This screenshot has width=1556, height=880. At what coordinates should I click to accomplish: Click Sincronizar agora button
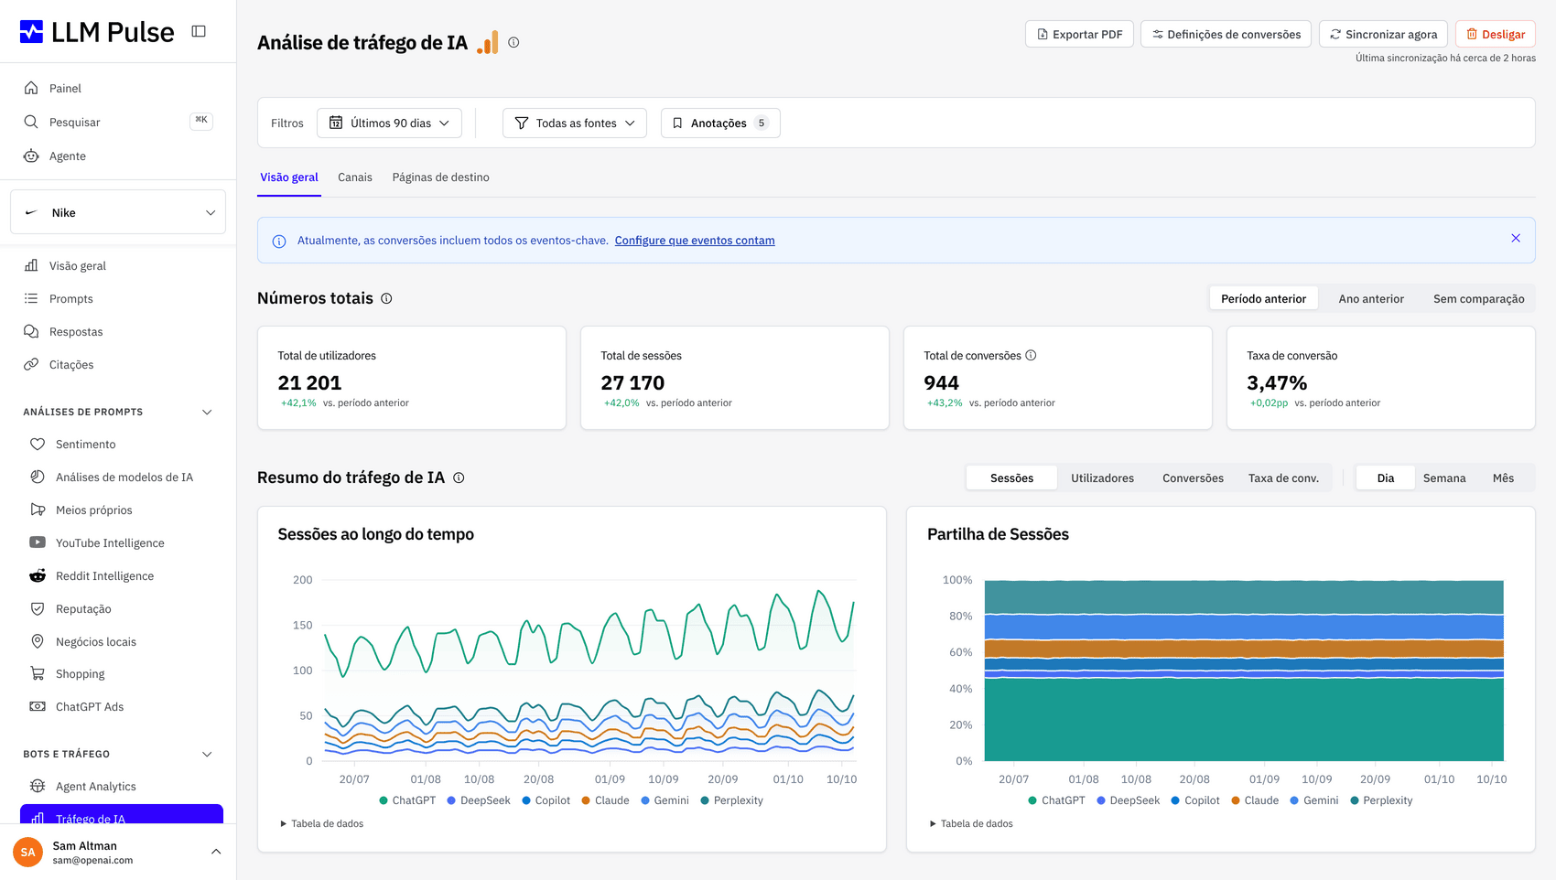click(1383, 34)
